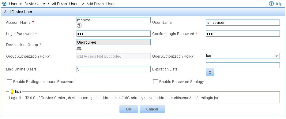The height and width of the screenshot is (119, 286).
Task: Click the Help icon at top right
Action: [271, 4]
